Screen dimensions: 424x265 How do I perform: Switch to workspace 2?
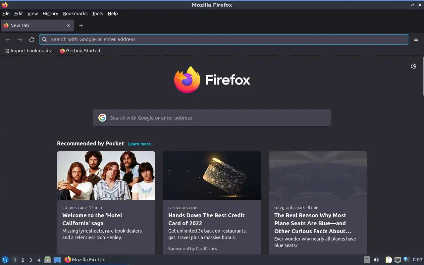click(23, 260)
